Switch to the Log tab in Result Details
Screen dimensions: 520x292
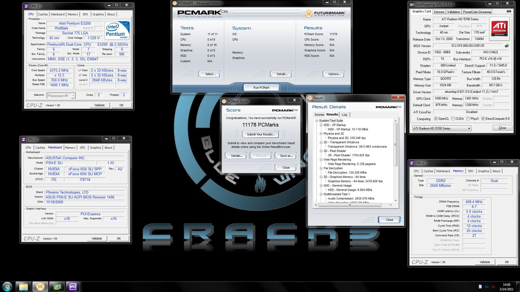(344, 115)
